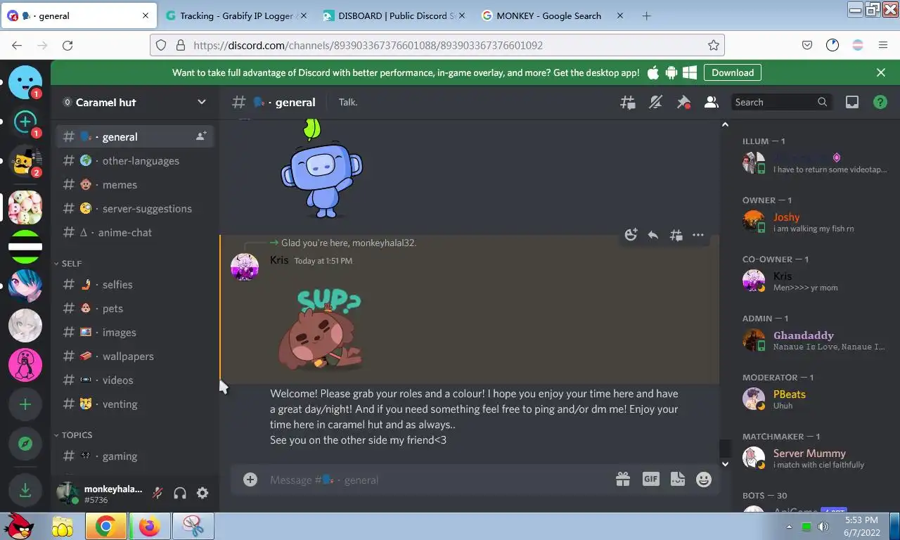Create thread from Kris's message

pyautogui.click(x=676, y=235)
